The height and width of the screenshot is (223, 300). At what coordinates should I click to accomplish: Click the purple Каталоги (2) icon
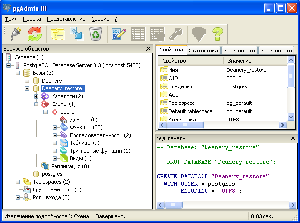pyautogui.click(x=45, y=96)
